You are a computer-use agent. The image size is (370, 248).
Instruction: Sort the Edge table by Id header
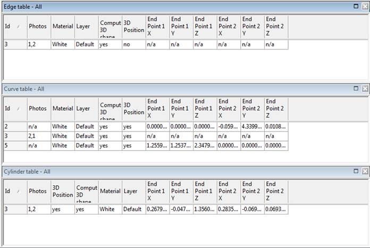tap(15, 26)
